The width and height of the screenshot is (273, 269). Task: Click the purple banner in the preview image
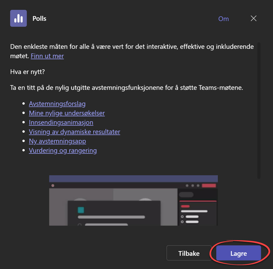[x=134, y=178]
